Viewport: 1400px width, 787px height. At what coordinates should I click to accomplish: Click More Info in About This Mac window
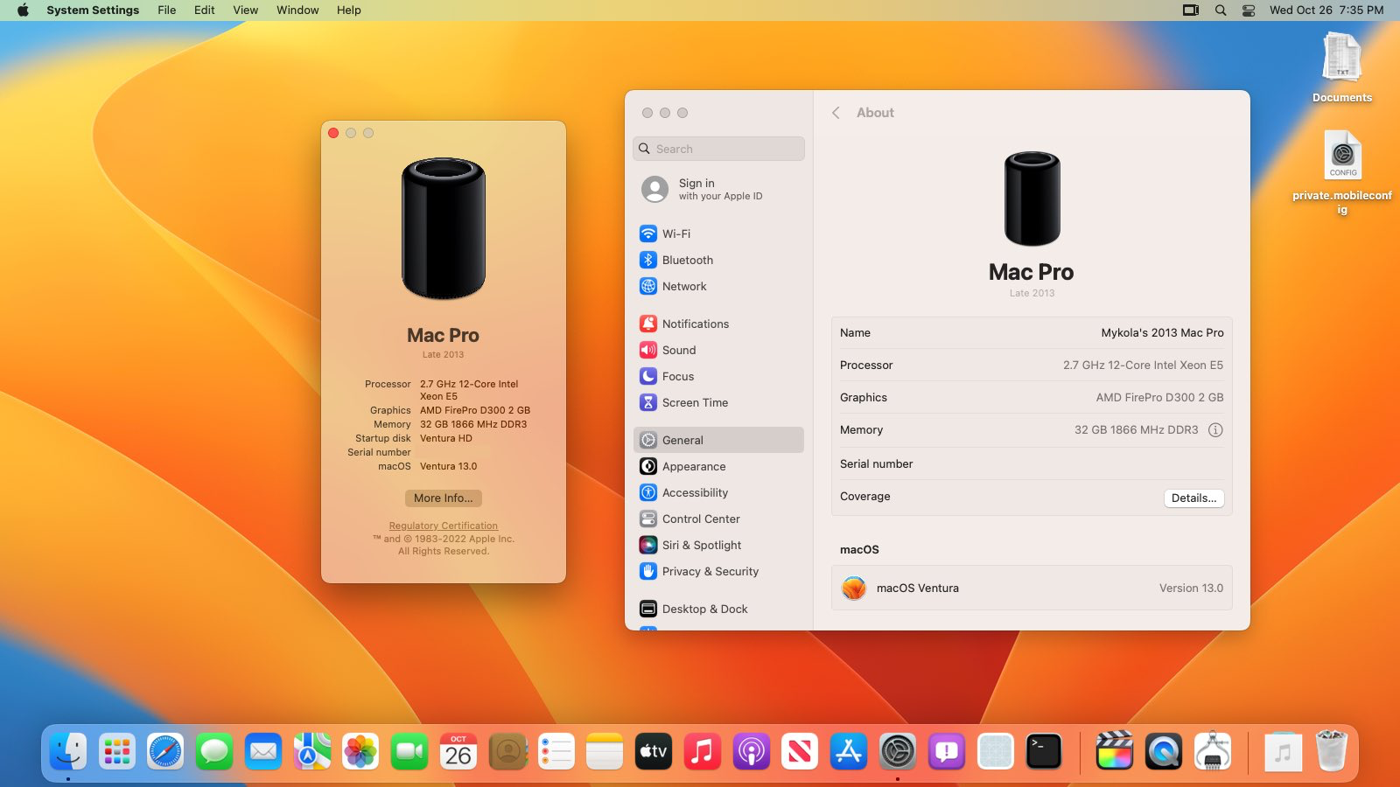click(x=444, y=498)
